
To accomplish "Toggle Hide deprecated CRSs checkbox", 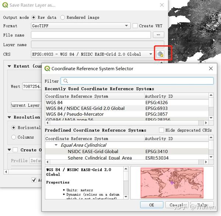I will [x=161, y=130].
